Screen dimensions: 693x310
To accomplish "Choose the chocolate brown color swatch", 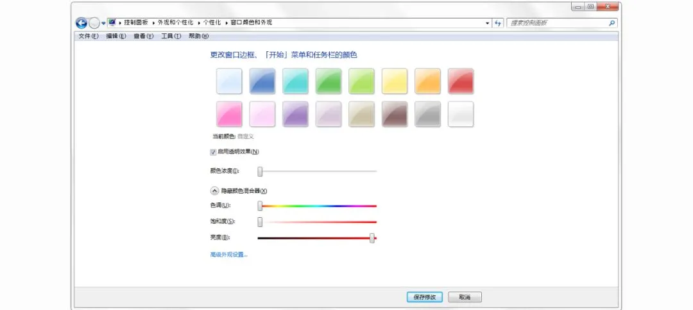I will (x=395, y=114).
